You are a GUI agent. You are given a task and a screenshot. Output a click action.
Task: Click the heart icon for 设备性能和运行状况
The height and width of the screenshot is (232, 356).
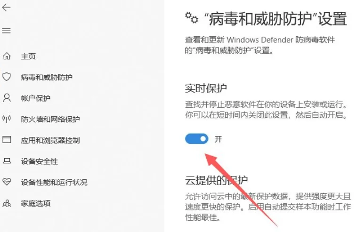(x=7, y=182)
